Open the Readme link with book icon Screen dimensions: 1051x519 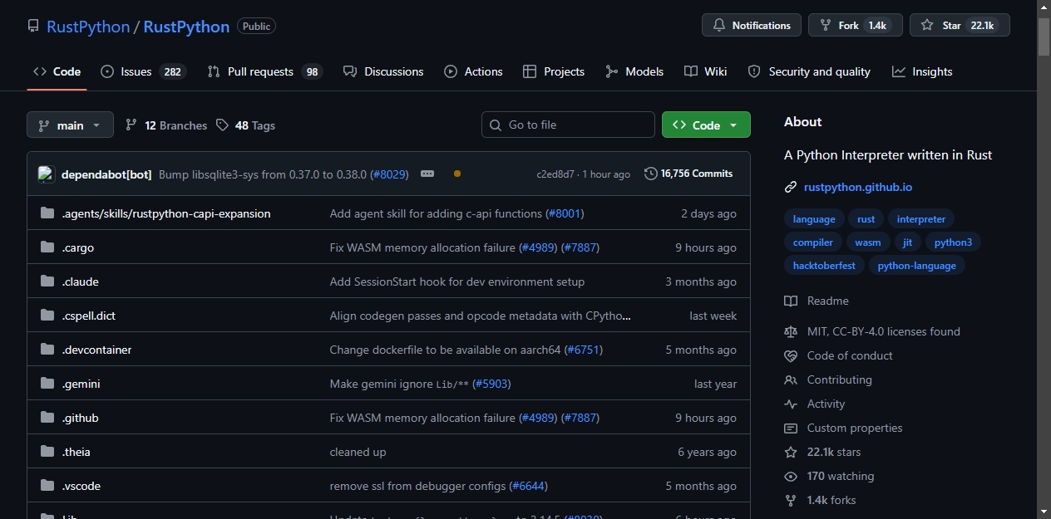point(817,301)
